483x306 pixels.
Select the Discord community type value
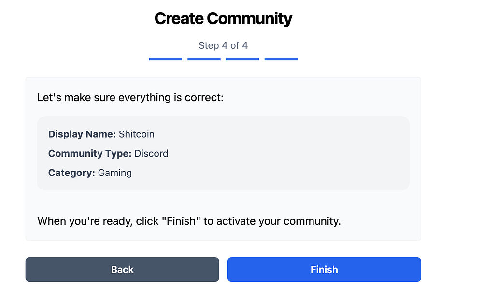coord(151,153)
